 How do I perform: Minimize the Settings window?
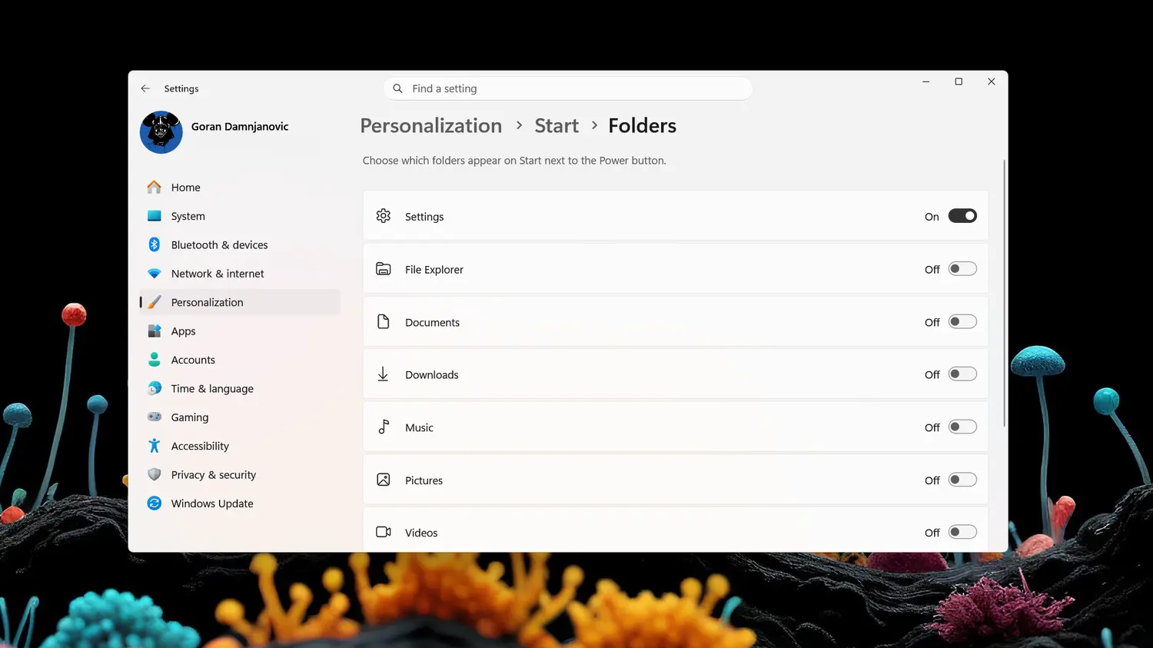point(926,81)
